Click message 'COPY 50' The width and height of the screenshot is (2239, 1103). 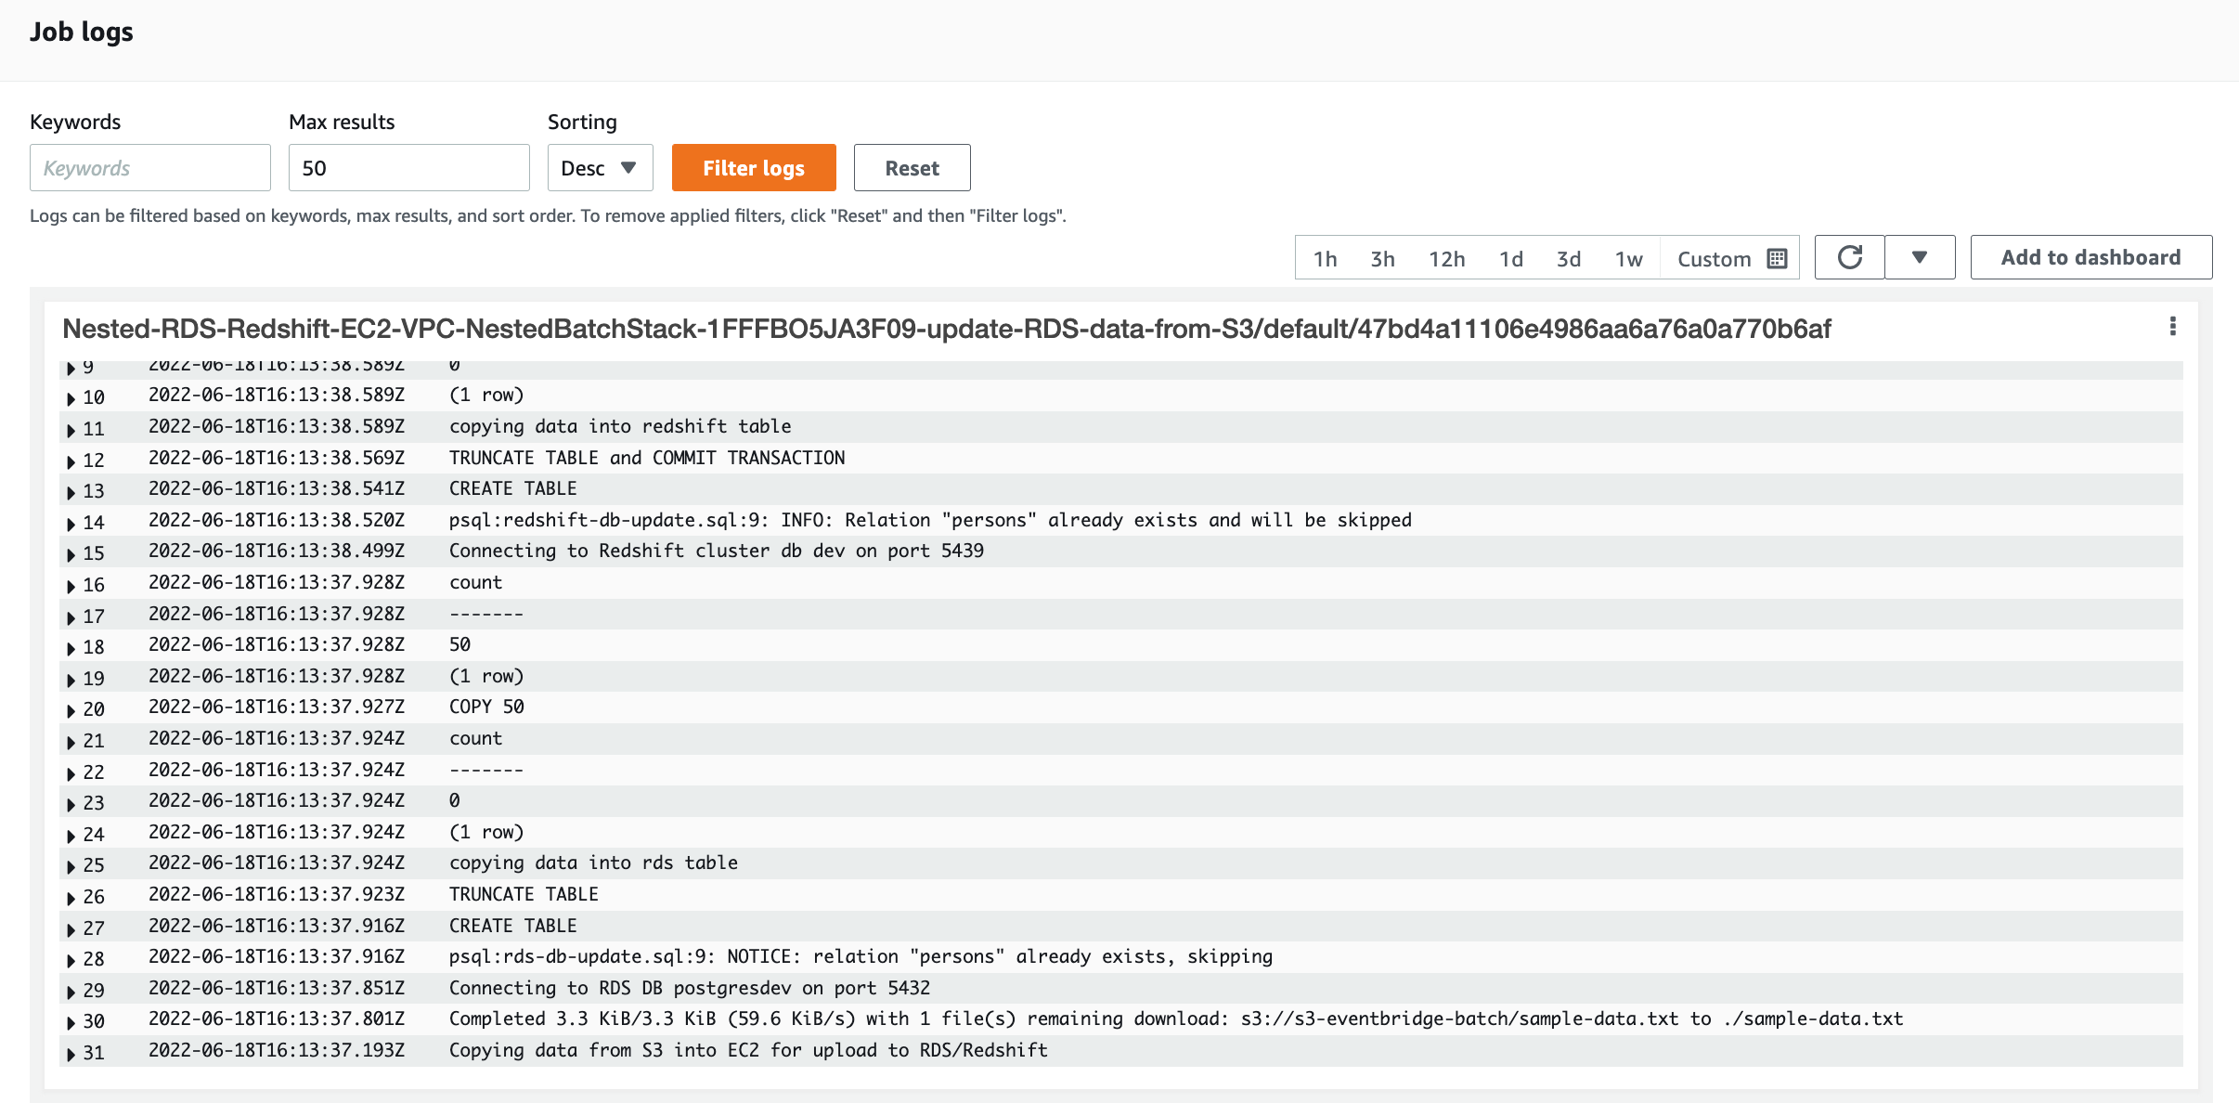tap(486, 707)
